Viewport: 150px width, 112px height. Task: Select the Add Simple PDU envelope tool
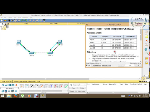pos(147,58)
